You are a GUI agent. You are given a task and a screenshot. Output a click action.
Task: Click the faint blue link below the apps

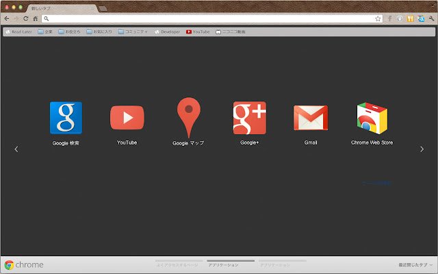click(x=376, y=183)
